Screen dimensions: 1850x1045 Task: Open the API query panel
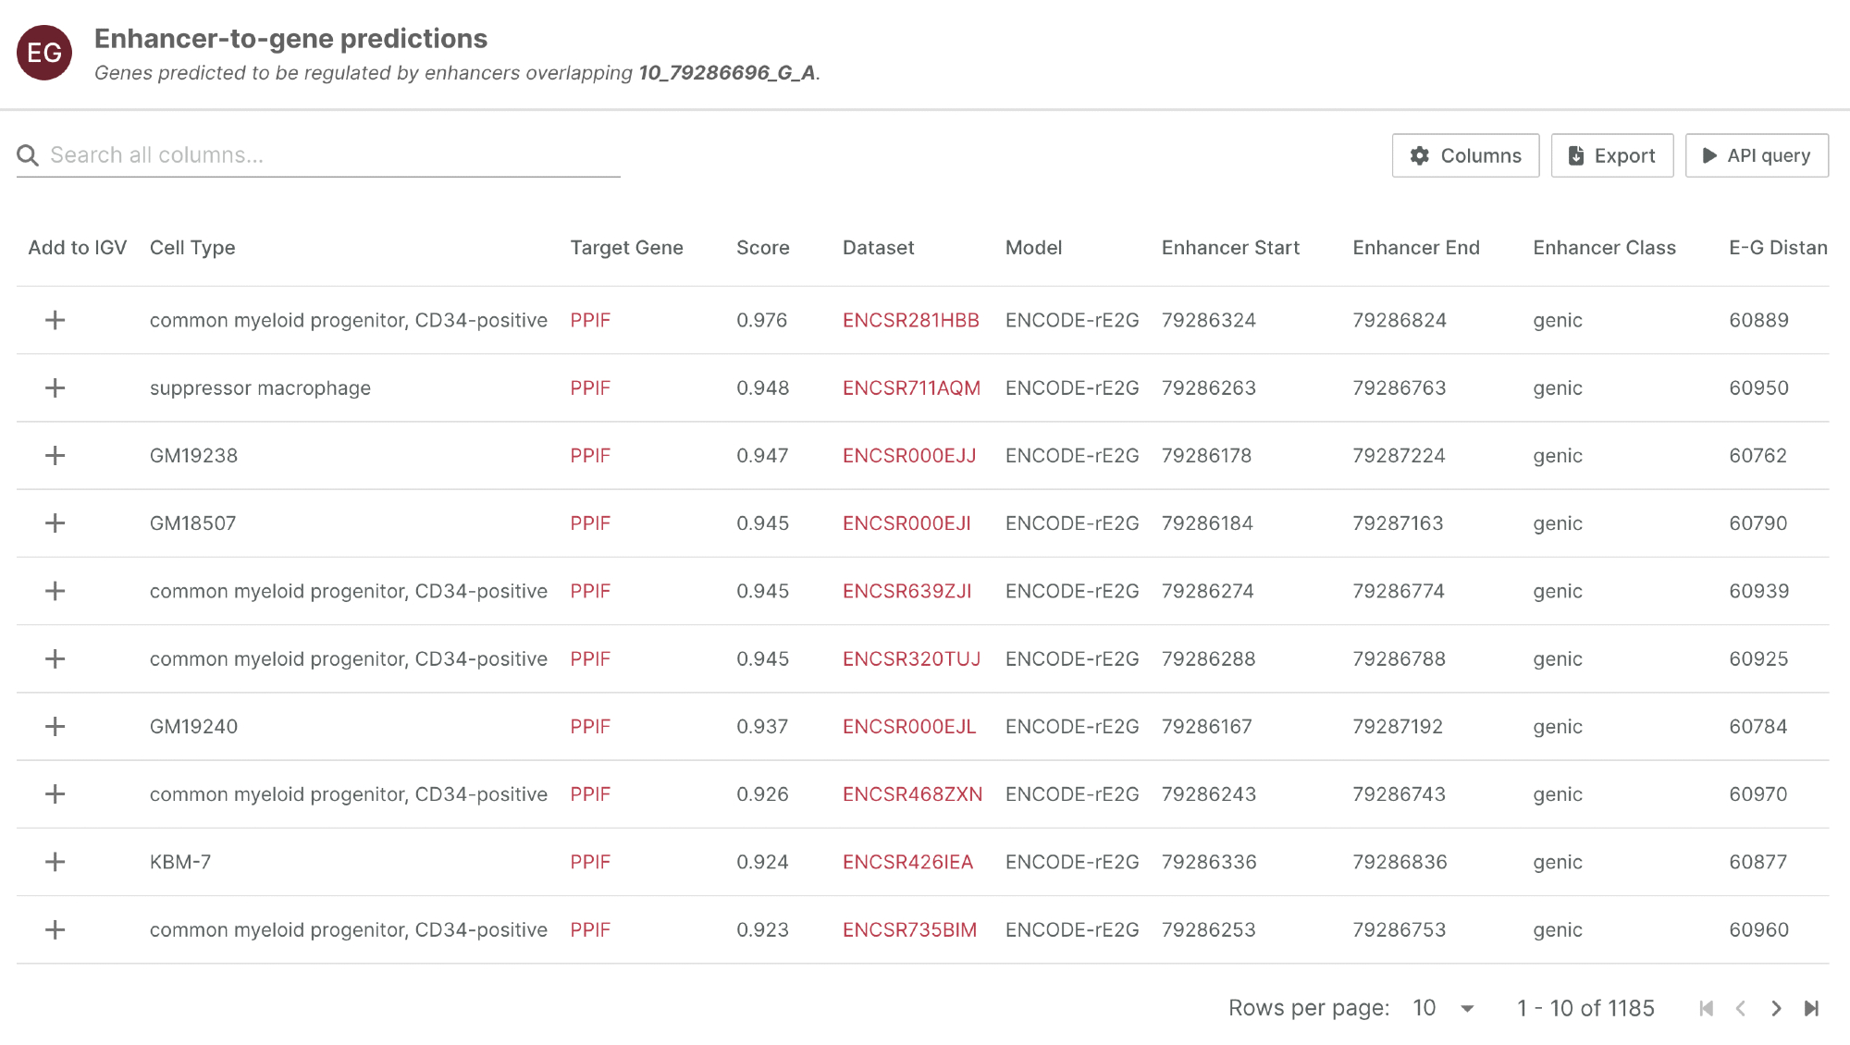tap(1756, 155)
